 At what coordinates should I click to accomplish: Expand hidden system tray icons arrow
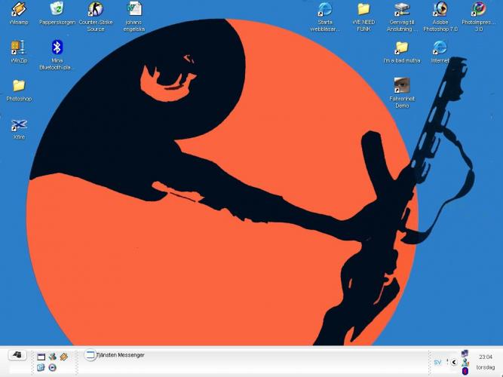coord(454,362)
